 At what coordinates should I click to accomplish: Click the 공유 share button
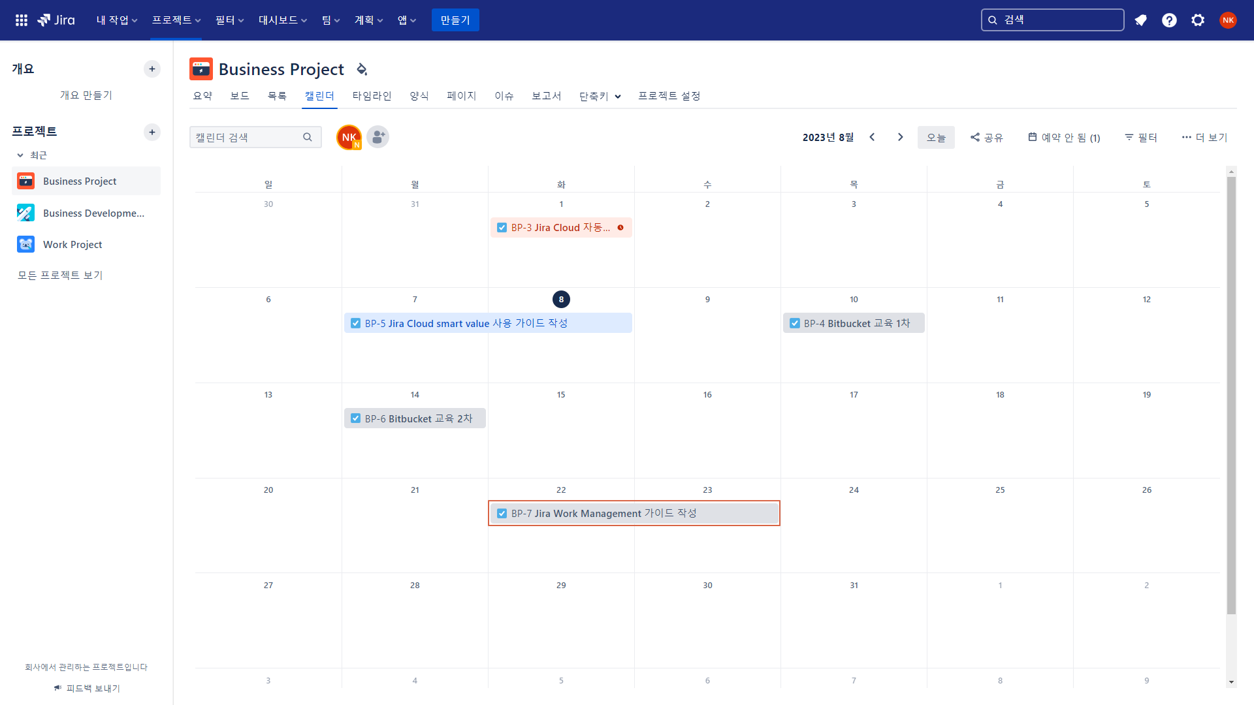[x=987, y=137]
